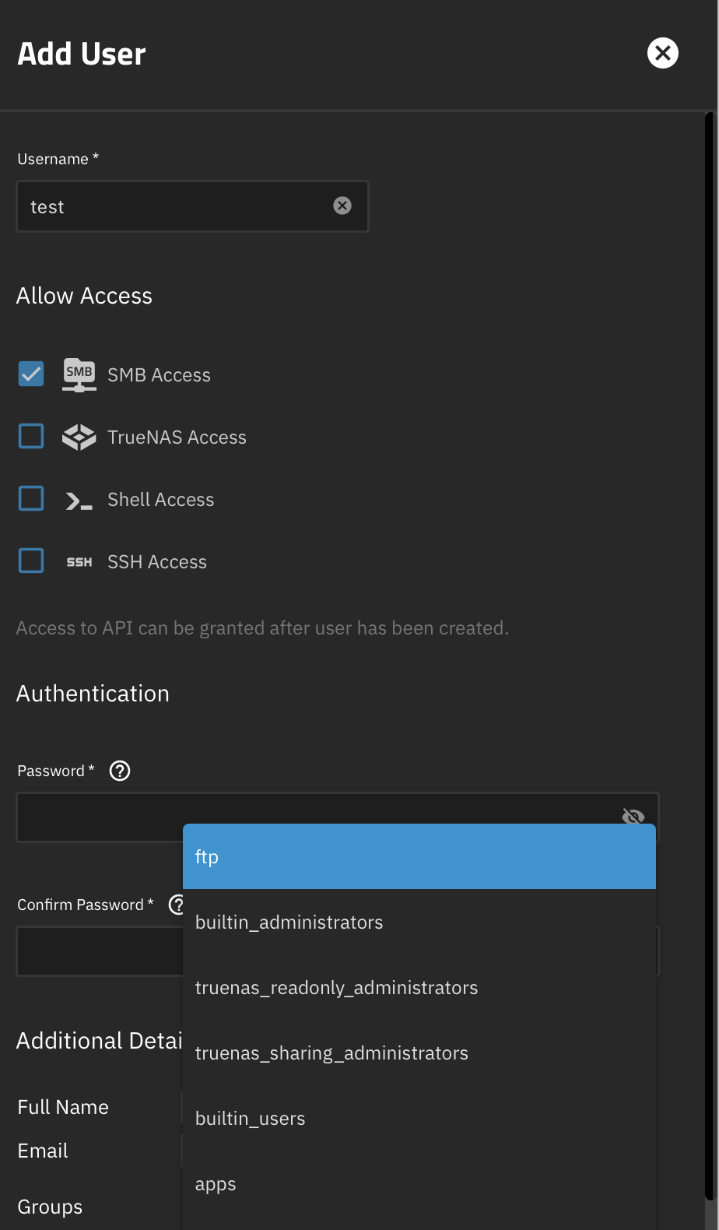
Task: Enable the TrueNAS Access checkbox
Action: coord(31,437)
